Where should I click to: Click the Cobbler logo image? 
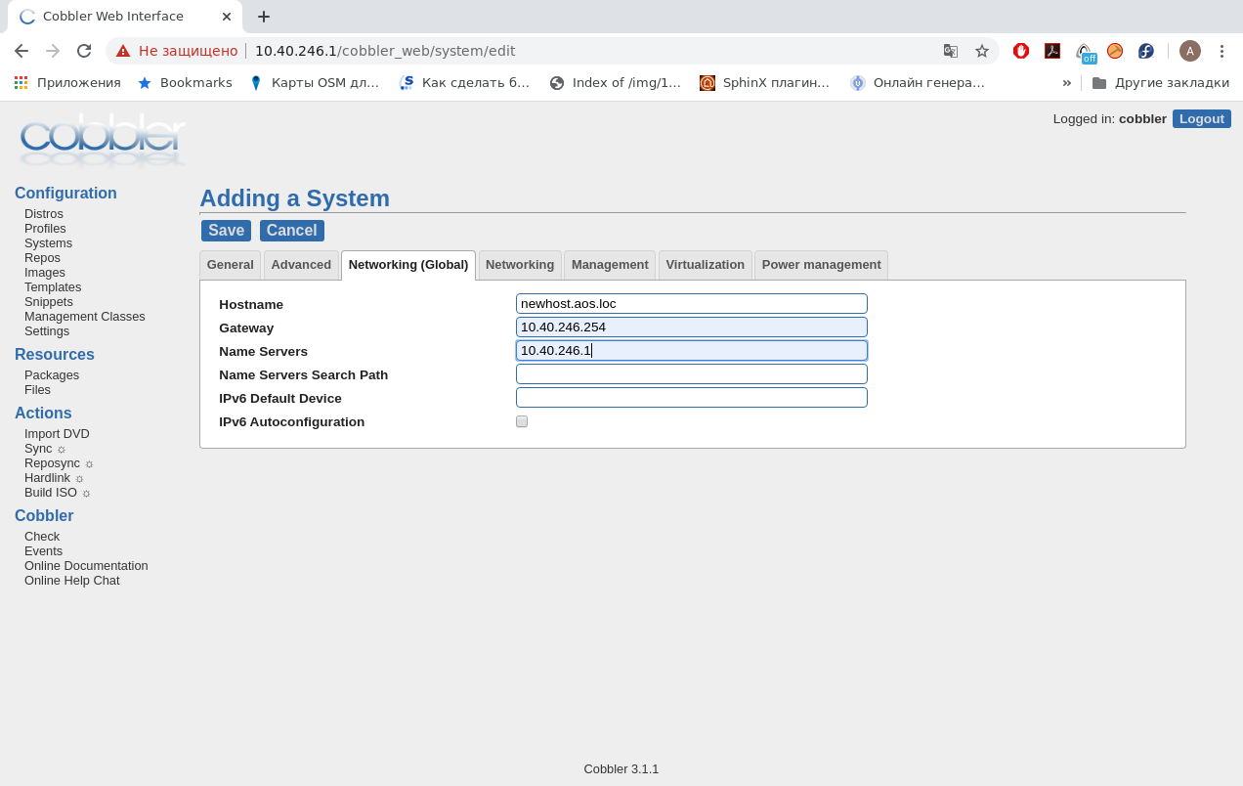[x=102, y=141]
